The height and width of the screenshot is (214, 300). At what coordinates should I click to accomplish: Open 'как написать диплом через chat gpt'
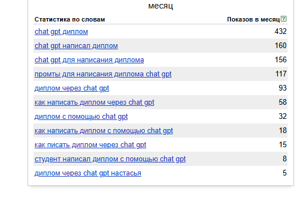click(x=95, y=102)
